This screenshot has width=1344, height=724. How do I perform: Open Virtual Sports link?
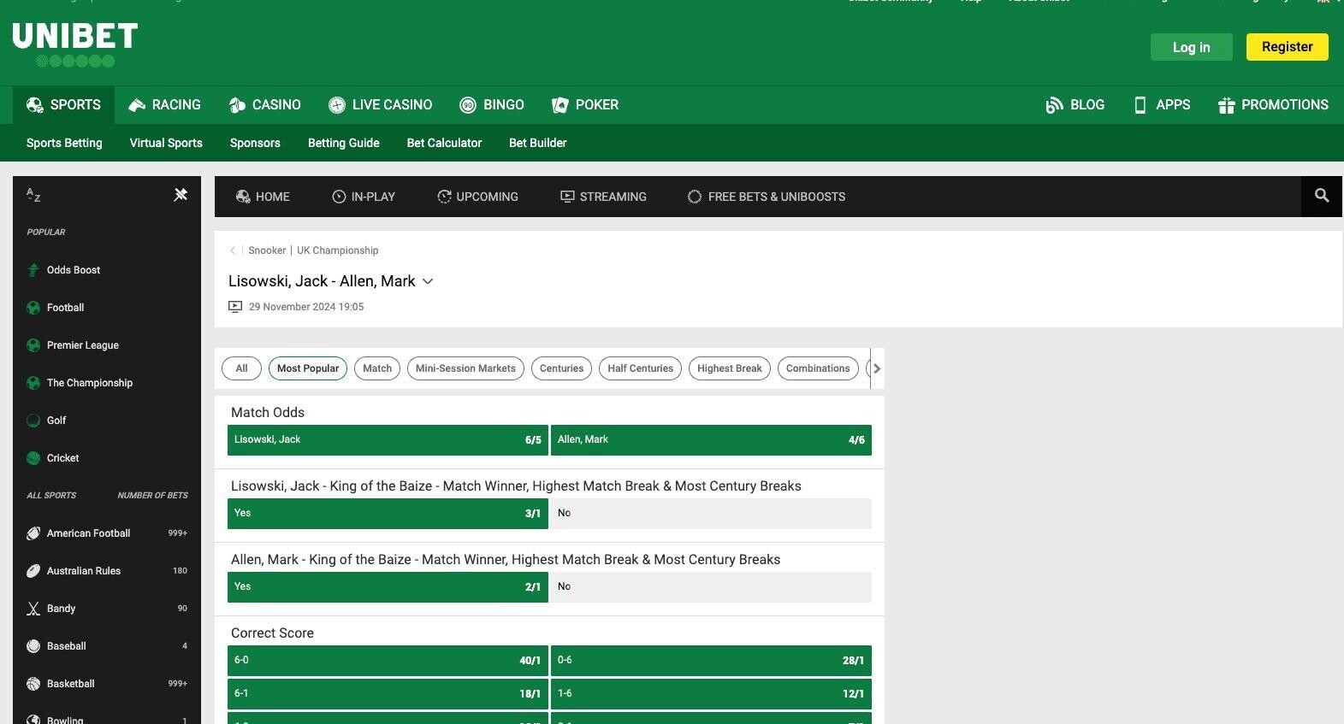point(166,143)
